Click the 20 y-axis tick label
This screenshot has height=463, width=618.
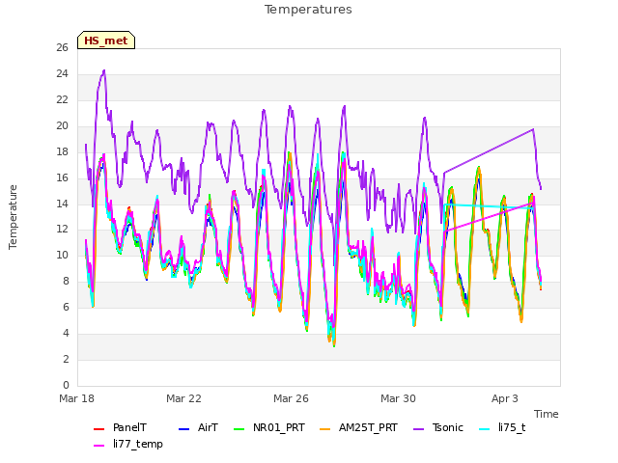click(x=62, y=125)
